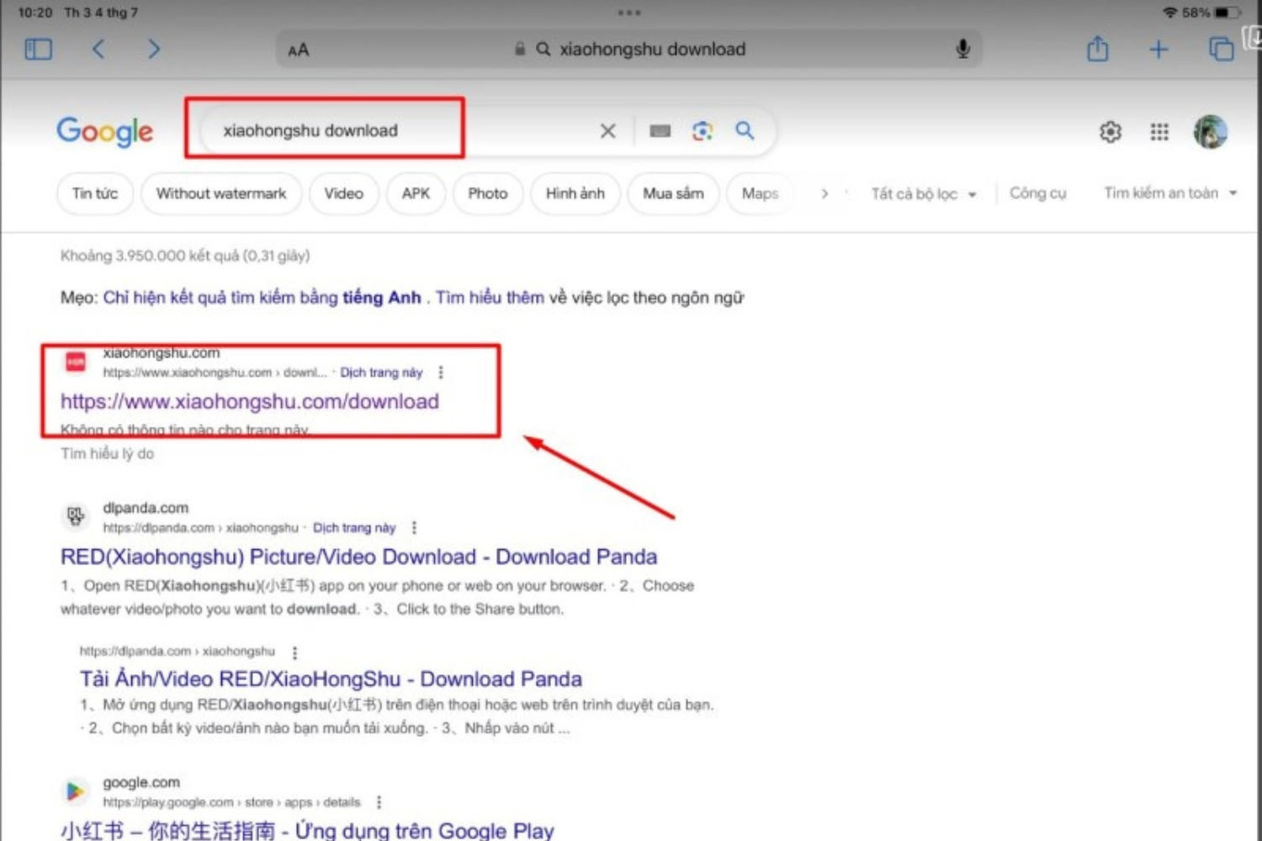Viewport: 1262px width, 841px height.
Task: Select the Tin tức filter chip
Action: (95, 193)
